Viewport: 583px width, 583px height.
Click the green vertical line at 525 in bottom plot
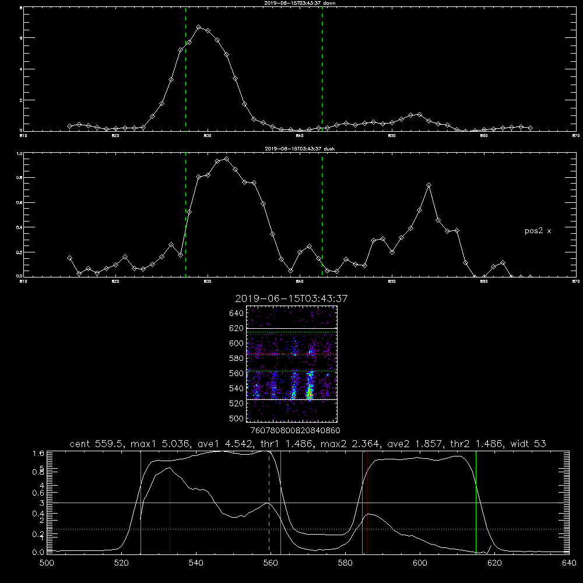click(141, 503)
